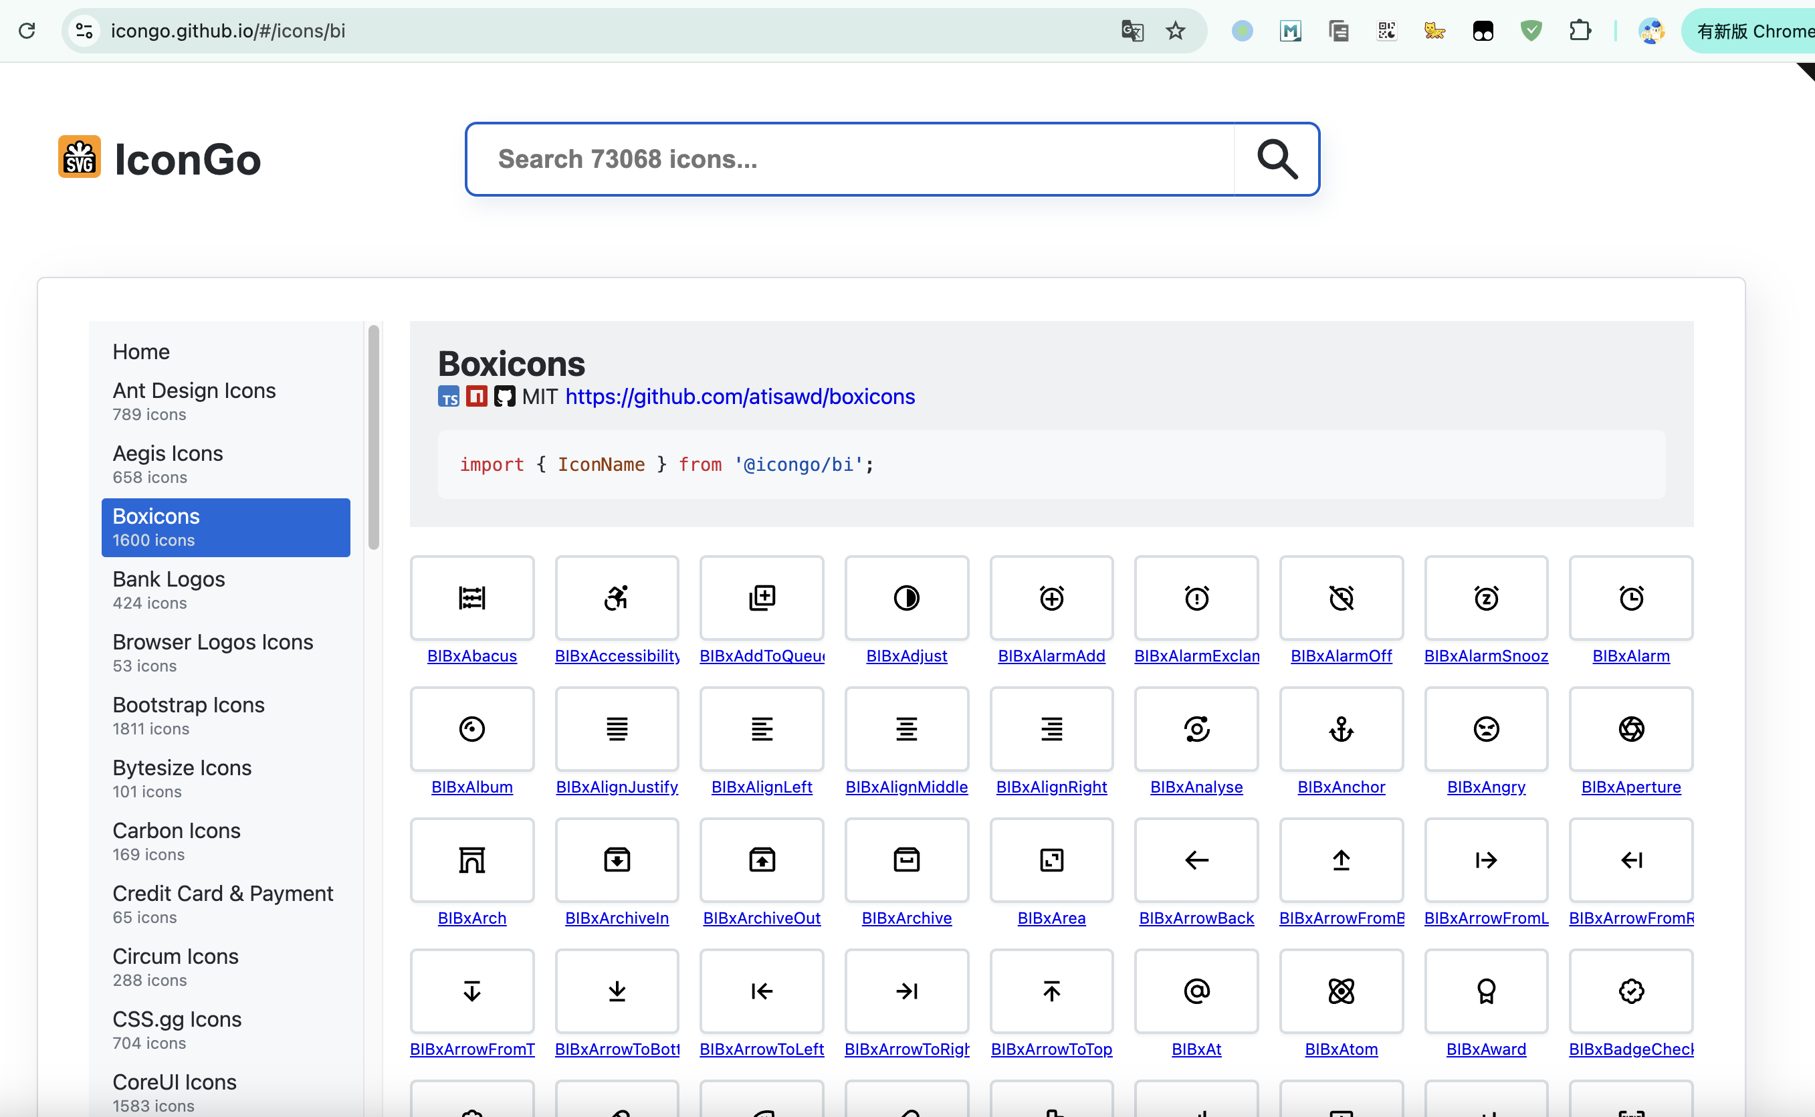Select the BIBxArea icon tile
Screen dimensions: 1815x1117
pyautogui.click(x=1051, y=860)
